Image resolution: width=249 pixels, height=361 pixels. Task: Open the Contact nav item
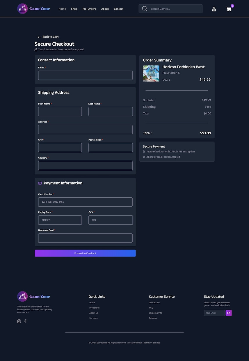pyautogui.click(x=119, y=9)
